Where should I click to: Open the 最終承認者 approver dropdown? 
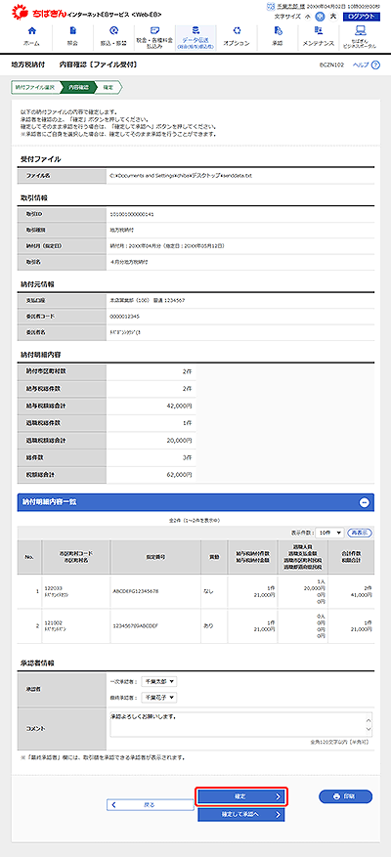tap(159, 698)
